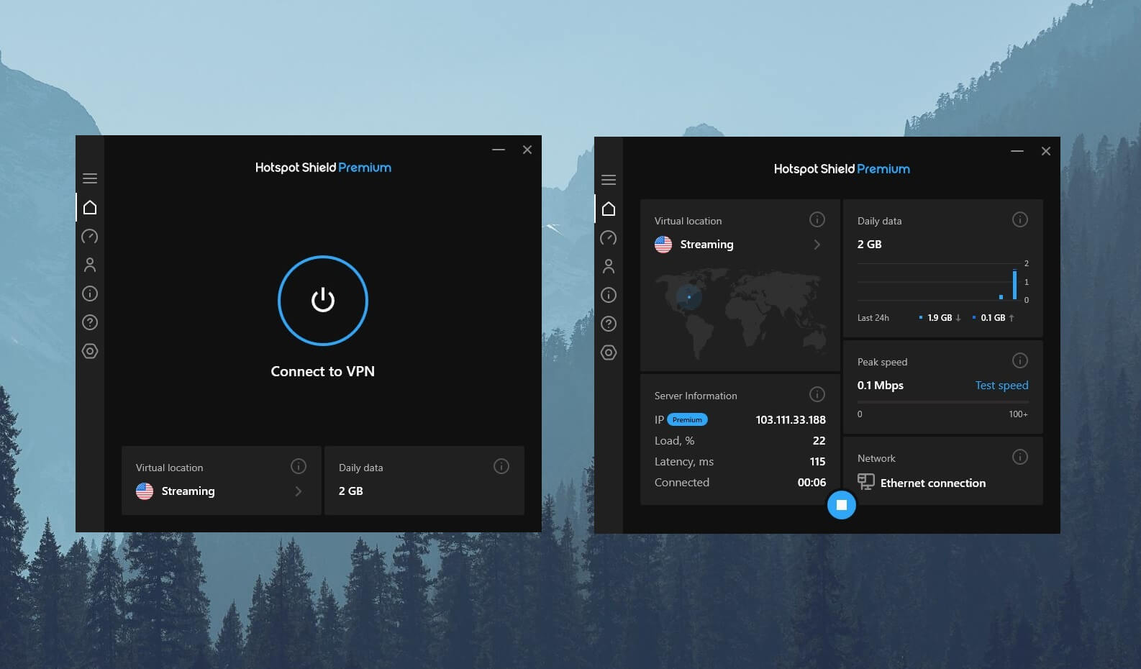Screen dimensions: 1141x669
Task: Click the power button to connect to VPN
Action: tap(322, 300)
